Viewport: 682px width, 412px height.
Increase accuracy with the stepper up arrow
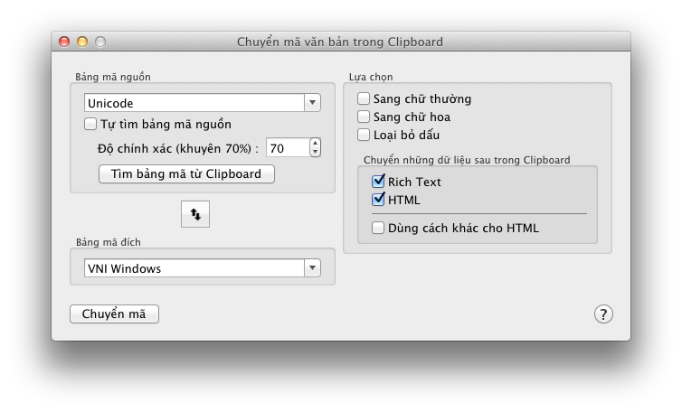[314, 143]
